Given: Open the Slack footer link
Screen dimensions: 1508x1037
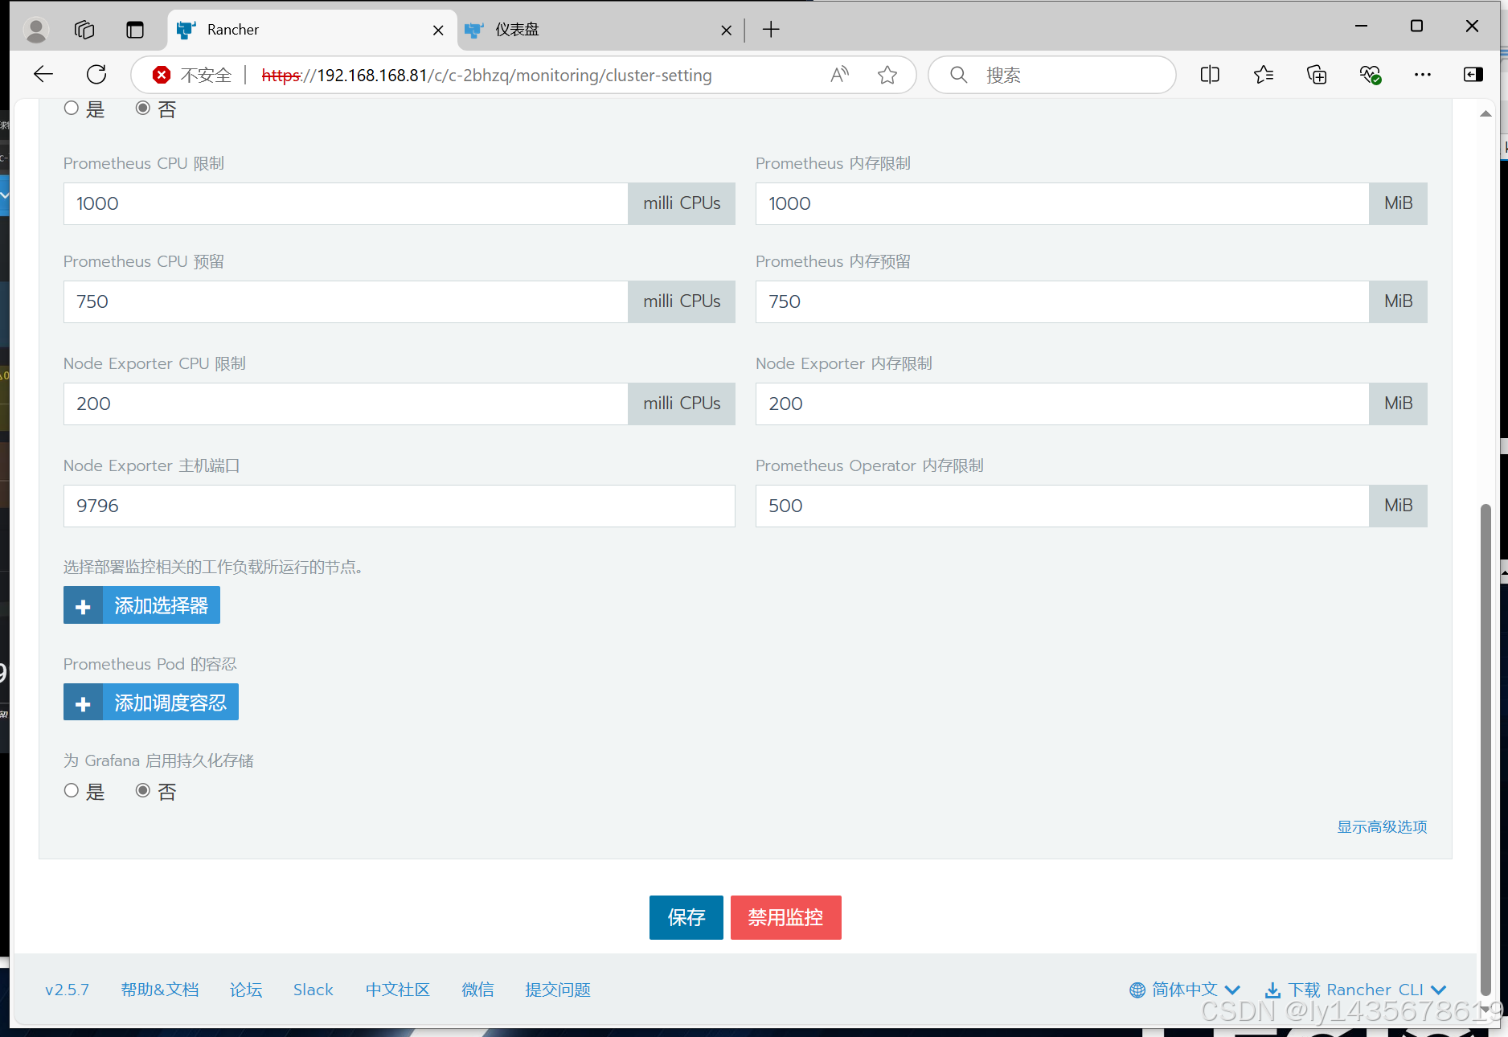Looking at the screenshot, I should 313,990.
